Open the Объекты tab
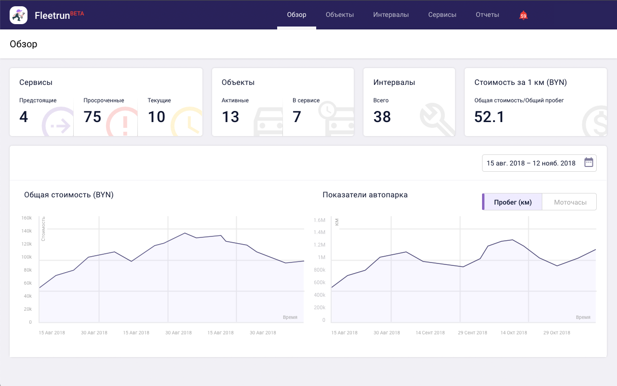 pos(340,15)
